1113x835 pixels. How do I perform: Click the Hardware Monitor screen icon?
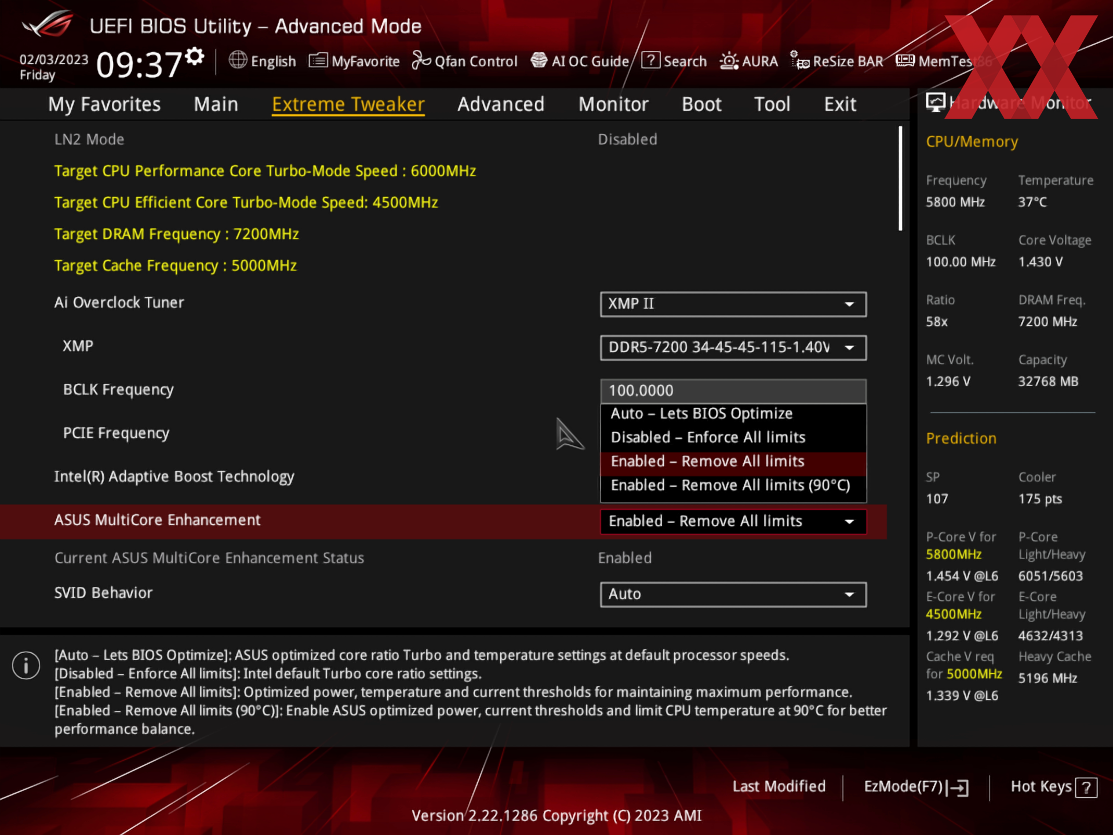tap(935, 103)
